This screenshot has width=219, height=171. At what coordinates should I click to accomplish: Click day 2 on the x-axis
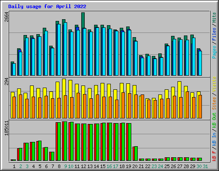tap(21, 166)
